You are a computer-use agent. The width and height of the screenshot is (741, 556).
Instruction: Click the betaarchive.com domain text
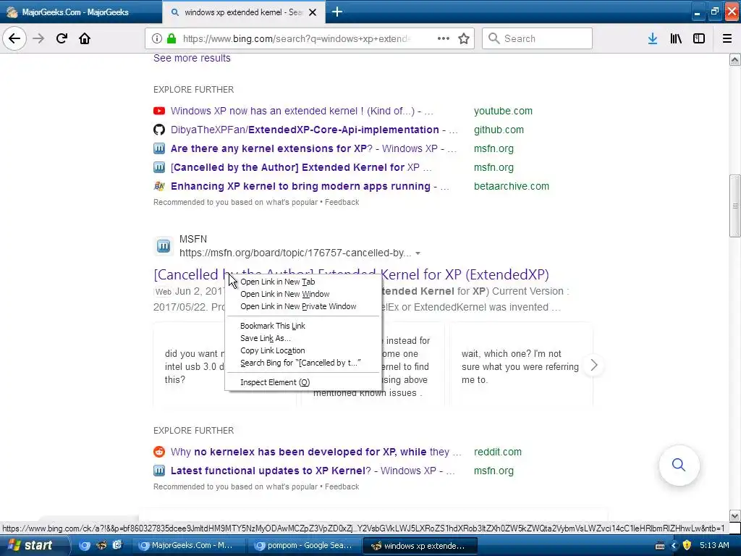(x=512, y=186)
